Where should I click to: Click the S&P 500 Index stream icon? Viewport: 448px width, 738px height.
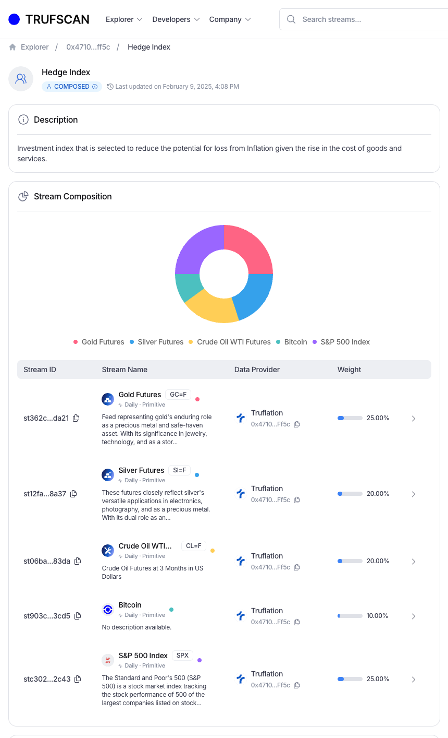tap(108, 660)
